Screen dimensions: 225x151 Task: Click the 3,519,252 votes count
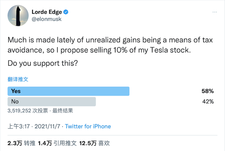coord(28,111)
